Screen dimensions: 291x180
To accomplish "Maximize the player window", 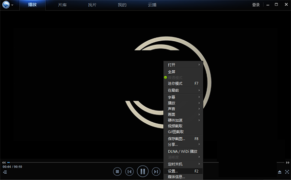I will (x=276, y=4).
